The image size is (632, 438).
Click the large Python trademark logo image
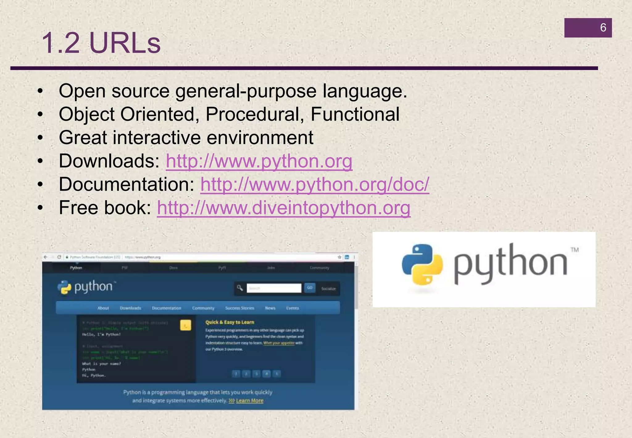pos(484,269)
